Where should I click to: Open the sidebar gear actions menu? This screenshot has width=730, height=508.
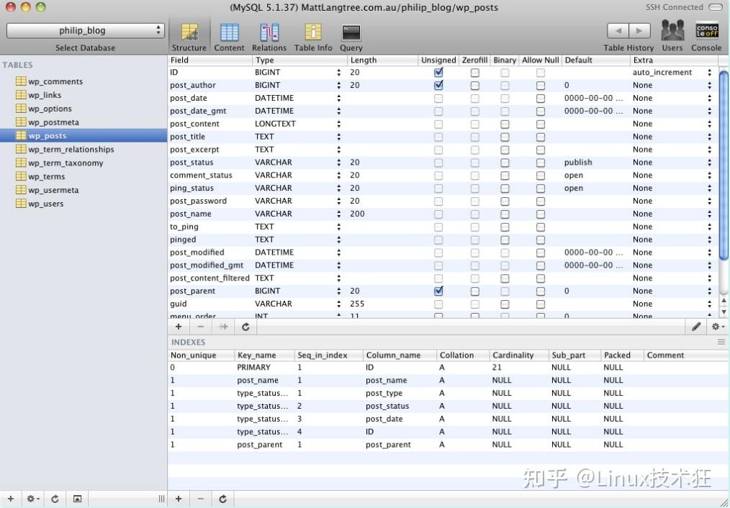pos(32,499)
